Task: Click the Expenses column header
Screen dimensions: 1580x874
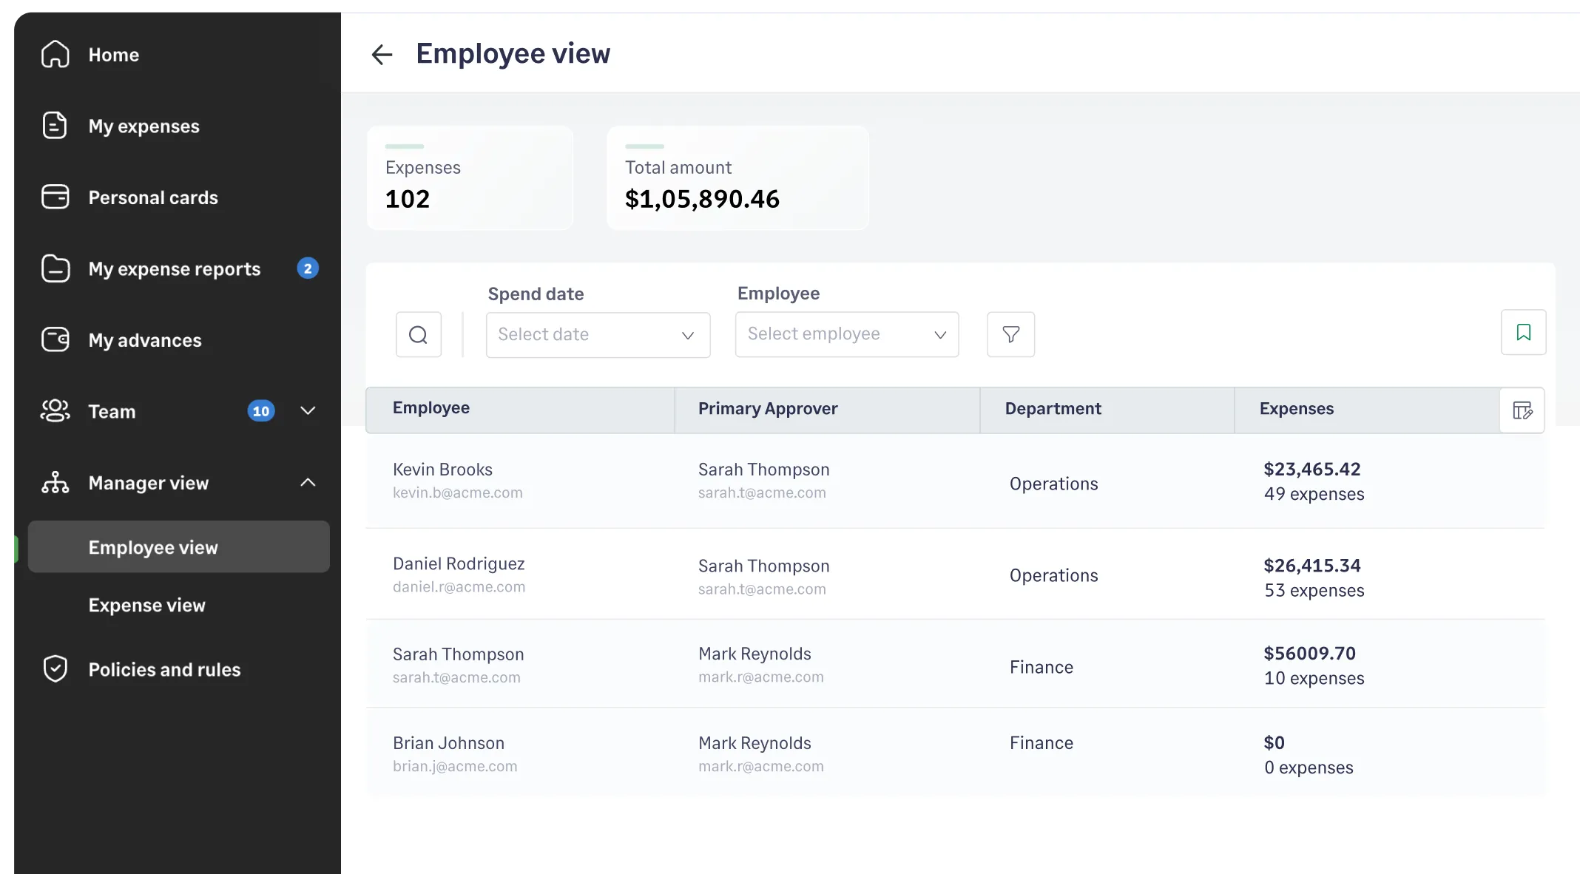Action: (1297, 408)
